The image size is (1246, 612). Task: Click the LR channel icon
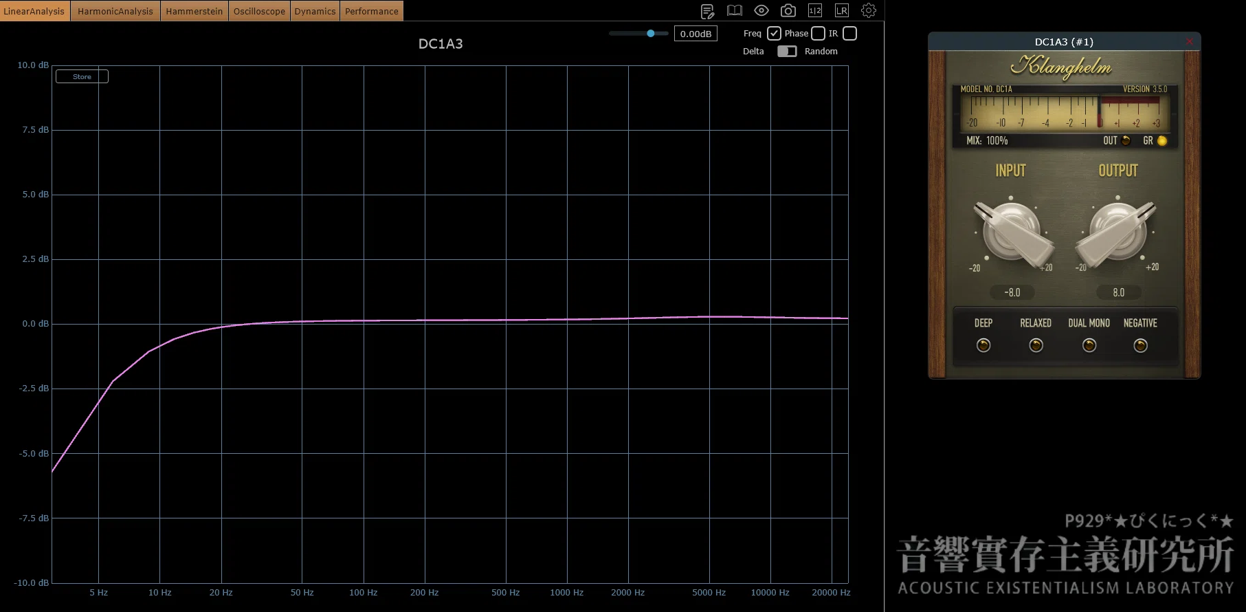pos(842,11)
